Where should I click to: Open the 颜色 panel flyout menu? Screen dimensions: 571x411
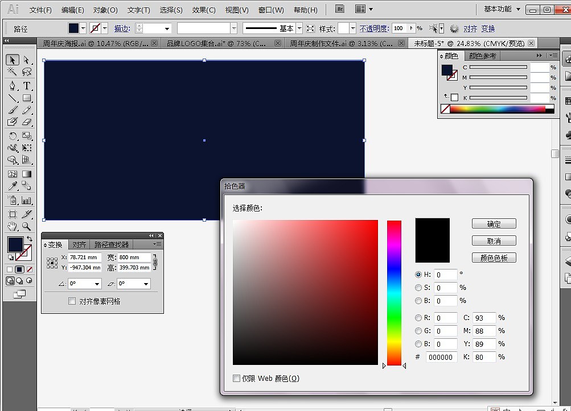pyautogui.click(x=553, y=56)
